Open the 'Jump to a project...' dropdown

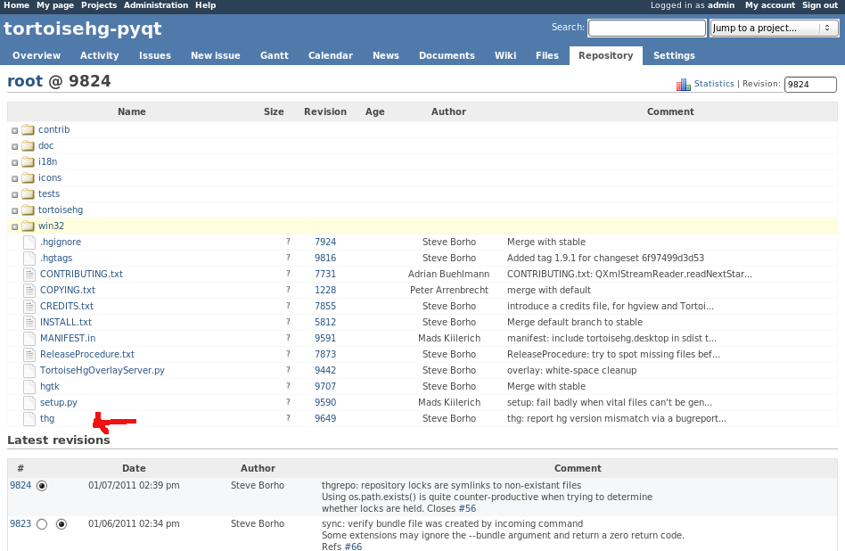[x=775, y=28]
